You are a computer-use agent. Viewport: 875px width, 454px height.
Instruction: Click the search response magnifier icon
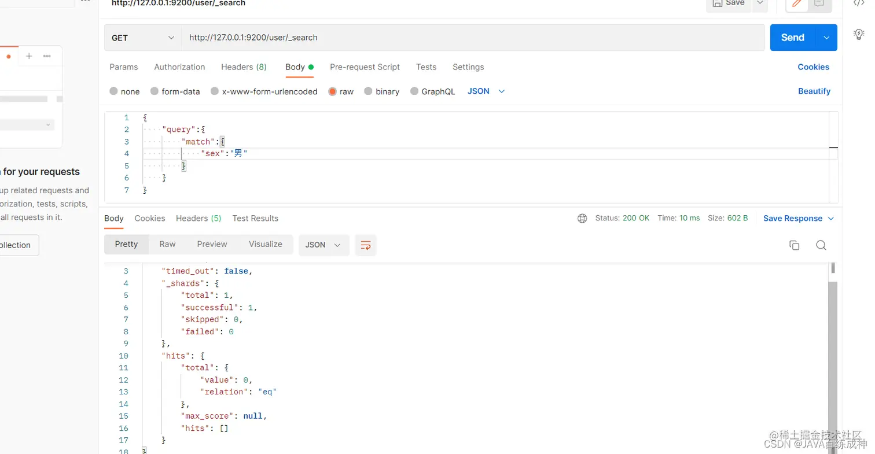pos(821,245)
